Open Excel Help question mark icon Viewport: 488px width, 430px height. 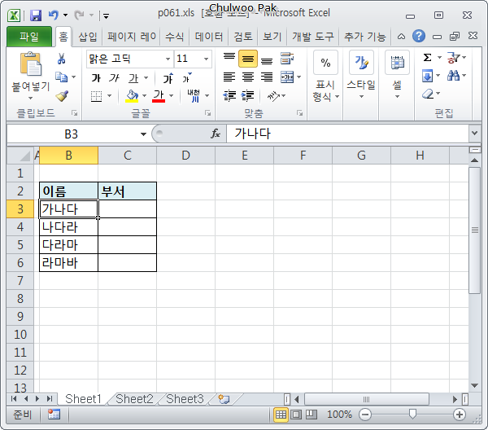419,36
